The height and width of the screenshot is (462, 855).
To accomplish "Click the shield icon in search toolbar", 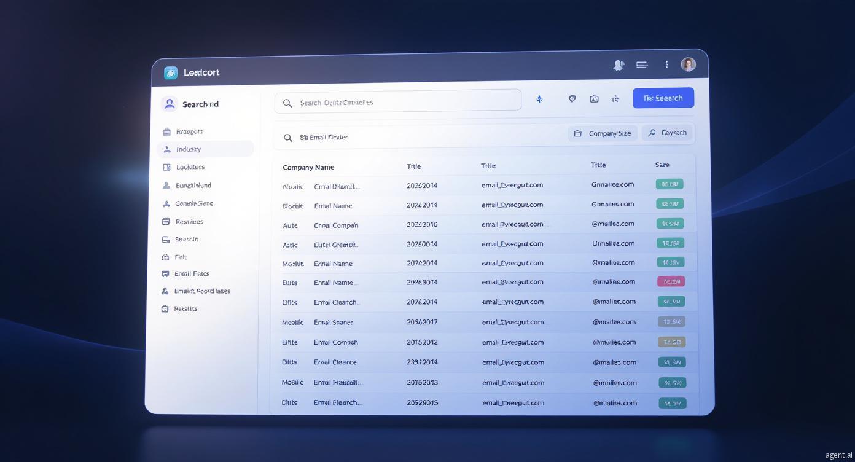I will 572,99.
